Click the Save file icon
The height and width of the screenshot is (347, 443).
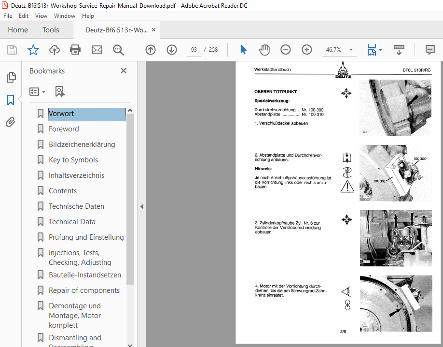pos(12,50)
